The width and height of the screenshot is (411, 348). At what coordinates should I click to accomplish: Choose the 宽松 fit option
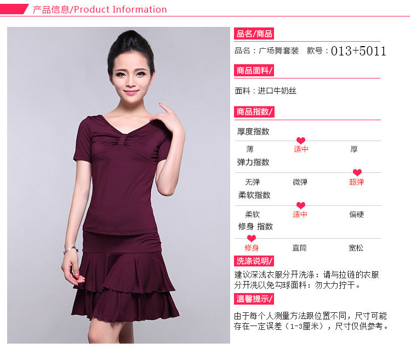pos(356,248)
